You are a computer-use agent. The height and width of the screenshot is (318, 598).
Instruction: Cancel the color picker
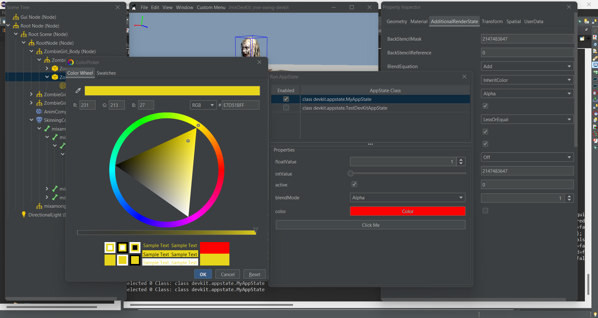pos(228,274)
